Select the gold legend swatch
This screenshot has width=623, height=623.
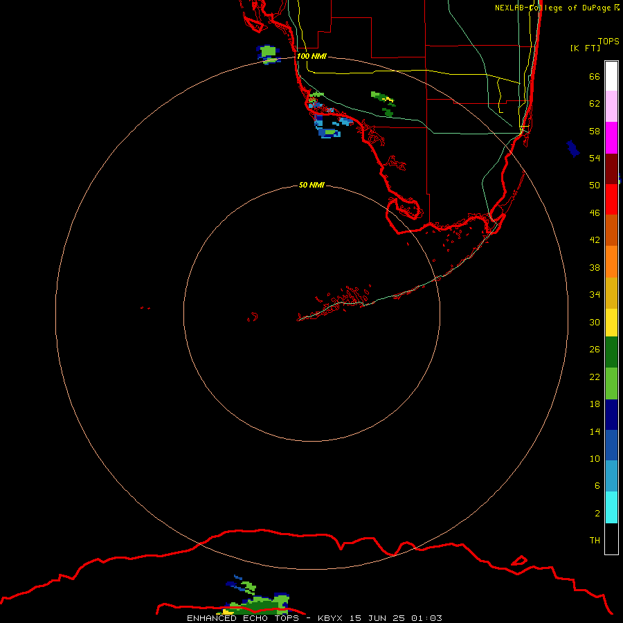[x=611, y=293]
